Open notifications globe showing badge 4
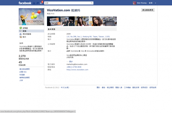 41,3
